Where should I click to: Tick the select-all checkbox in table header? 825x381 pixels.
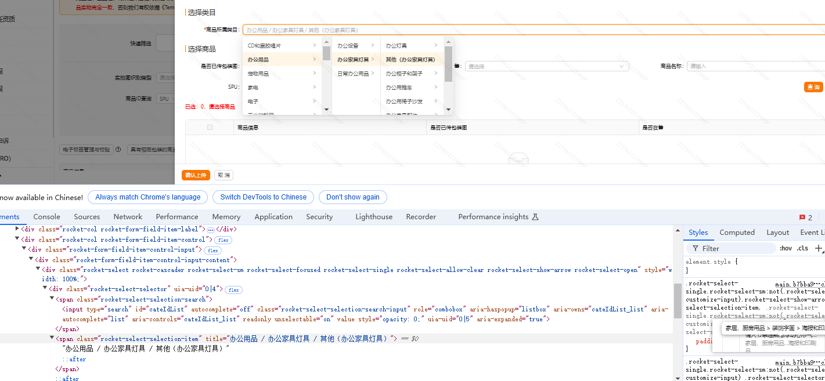pos(210,128)
